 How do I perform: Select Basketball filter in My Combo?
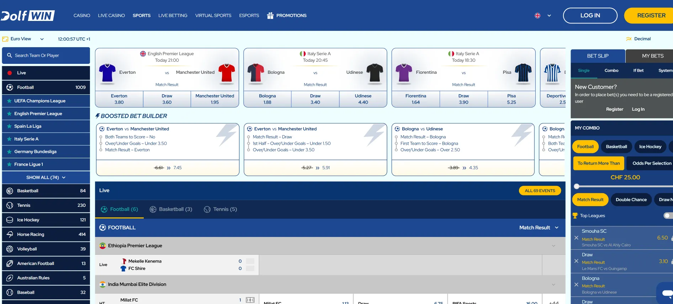(x=616, y=147)
